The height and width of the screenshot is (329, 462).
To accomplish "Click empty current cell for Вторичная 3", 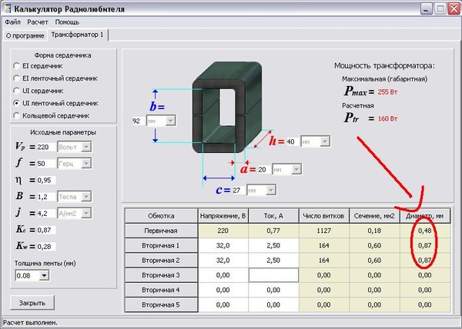I will coord(273,274).
